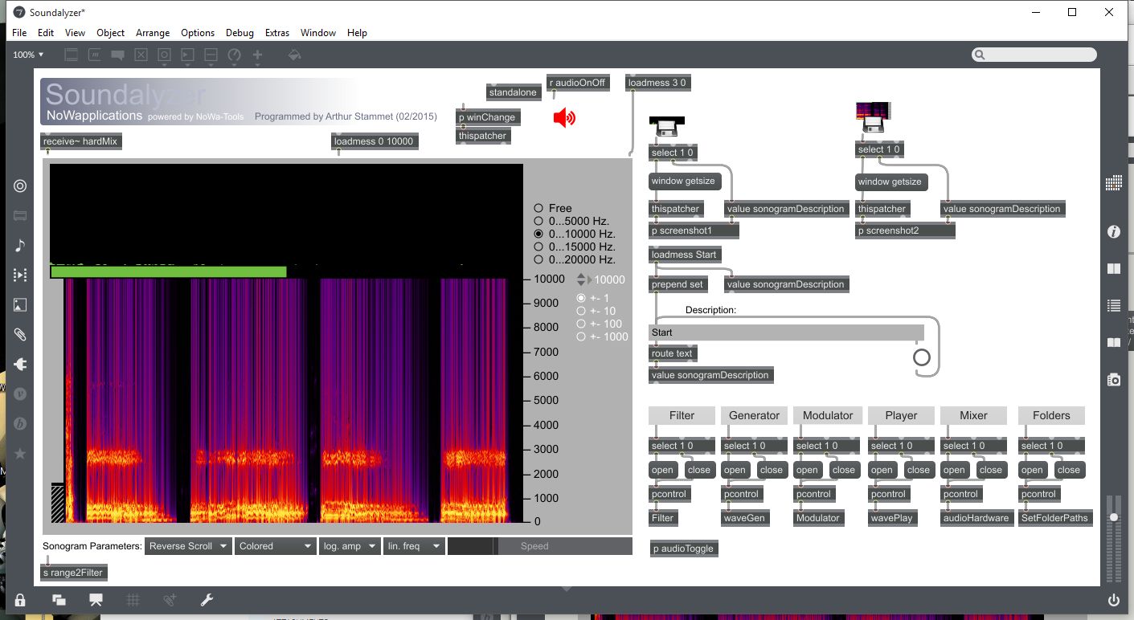Click into the patcher search field
This screenshot has height=620, width=1134.
pos(1034,55)
